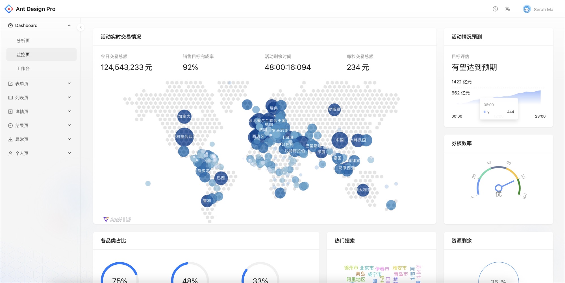Click the 菲律宾 map bubble

coord(354,161)
